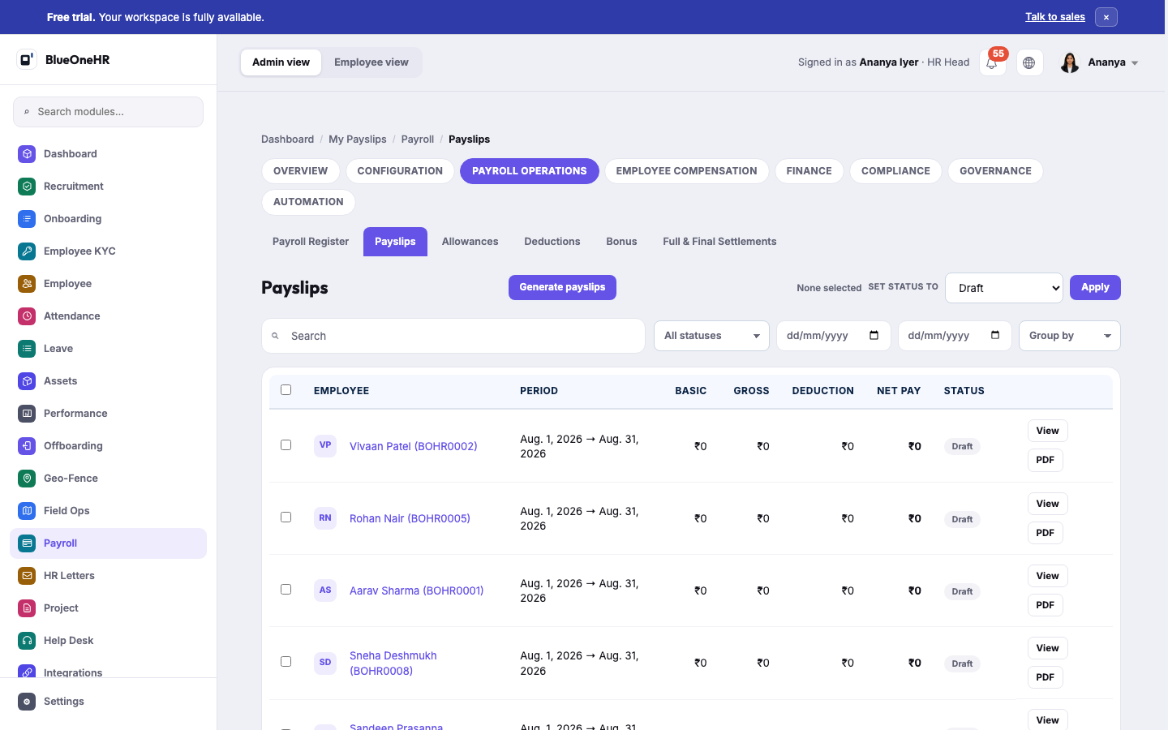The height and width of the screenshot is (730, 1168).
Task: Click the HR Letters envelope icon
Action: 27,576
